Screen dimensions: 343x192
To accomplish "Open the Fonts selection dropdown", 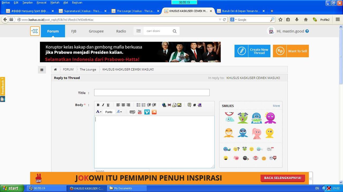I will (109, 112).
